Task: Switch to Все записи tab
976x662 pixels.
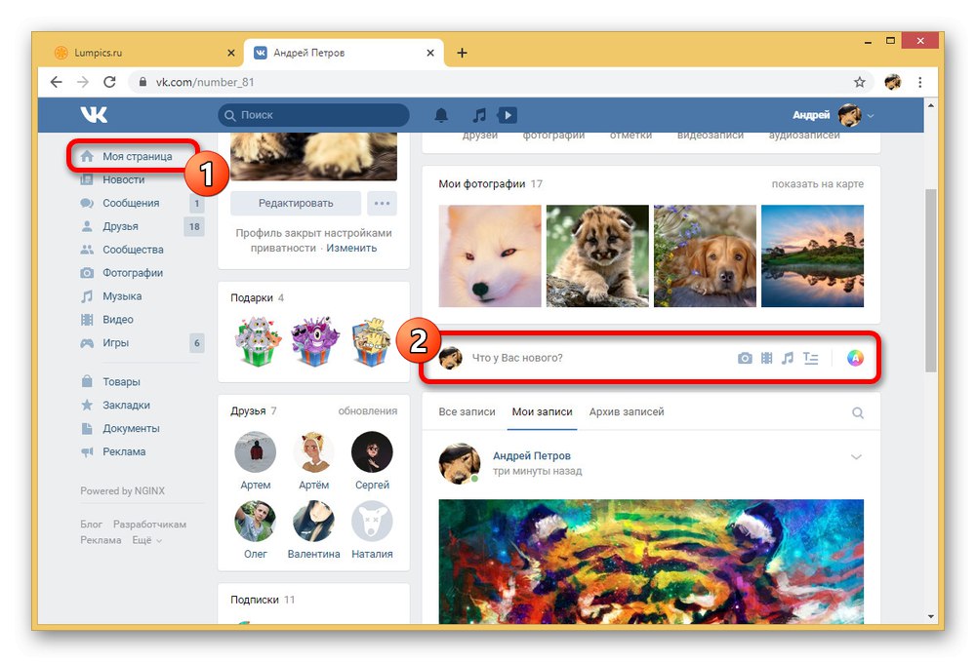Action: pos(467,411)
